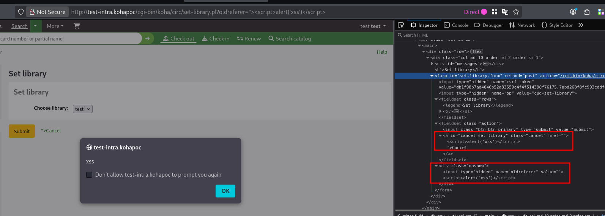
Task: Click the Help link
Action: pyautogui.click(x=382, y=52)
